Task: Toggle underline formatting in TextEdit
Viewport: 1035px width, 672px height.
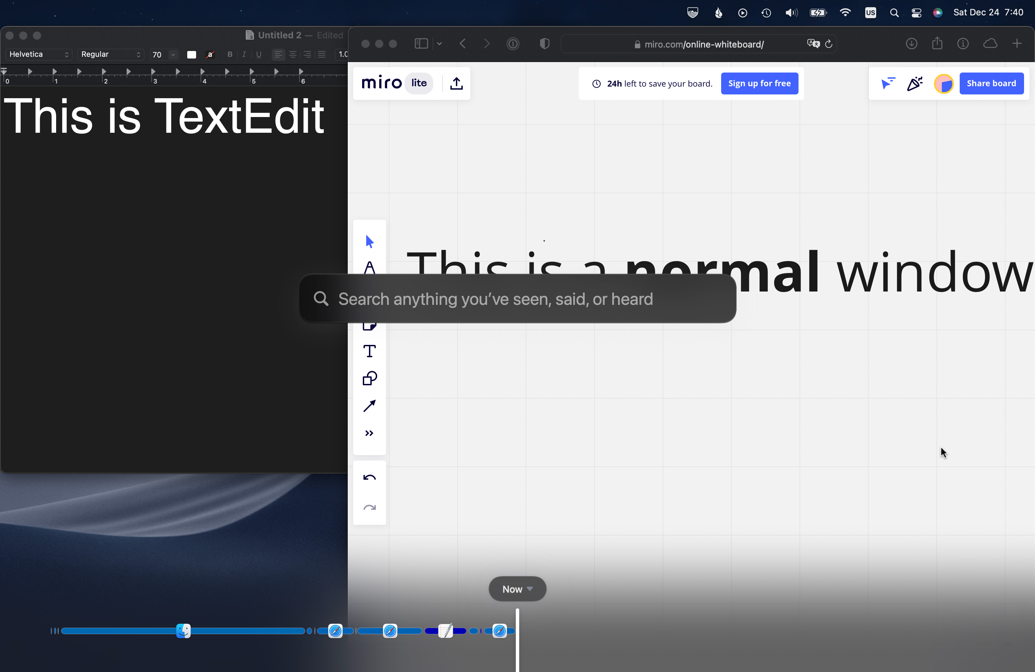Action: (x=259, y=55)
